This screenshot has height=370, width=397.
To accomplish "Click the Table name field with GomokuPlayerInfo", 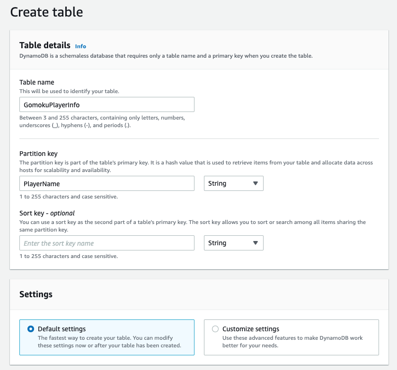I will (107, 104).
